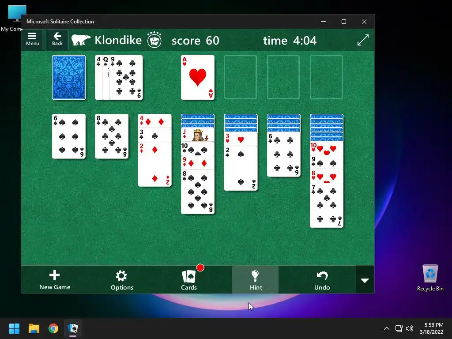Click the score 60 display
This screenshot has width=452, height=339.
196,40
